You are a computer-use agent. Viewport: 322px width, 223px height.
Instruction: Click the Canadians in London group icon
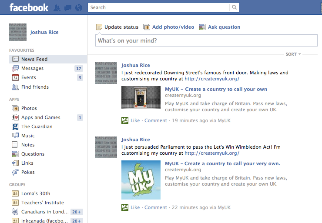pos(15,212)
